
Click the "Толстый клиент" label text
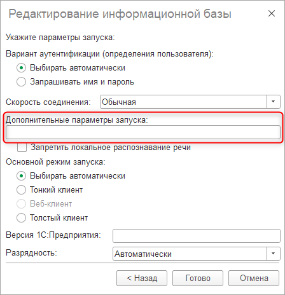coord(59,218)
